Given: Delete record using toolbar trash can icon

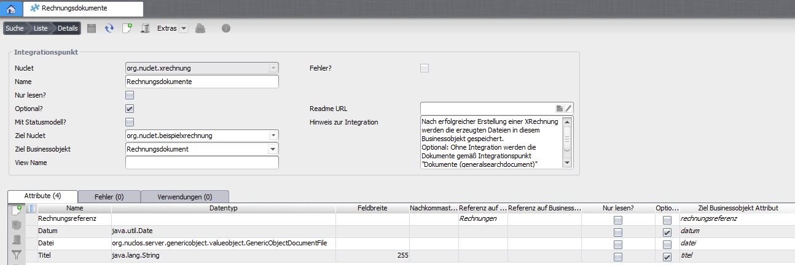Looking at the screenshot, I should 145,28.
